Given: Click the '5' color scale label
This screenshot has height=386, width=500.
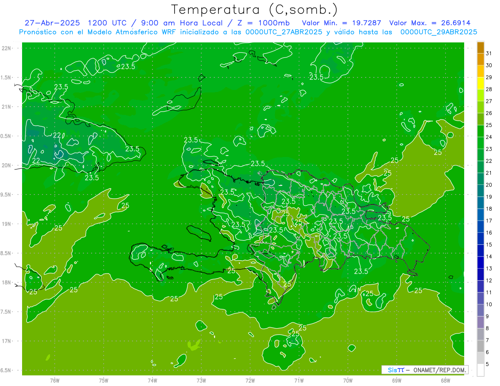Looking at the screenshot, I should [487, 364].
